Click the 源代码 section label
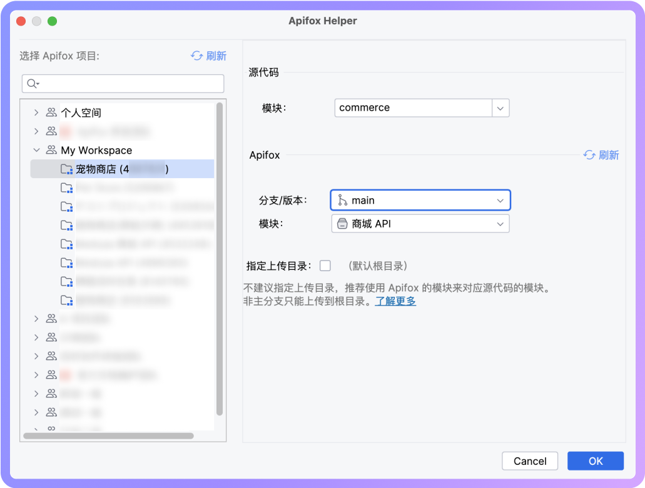 pos(263,72)
